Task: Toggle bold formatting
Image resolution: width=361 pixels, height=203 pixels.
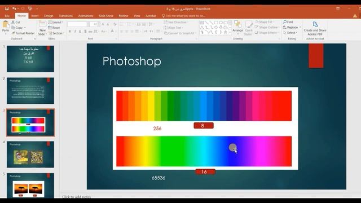Action: point(70,32)
